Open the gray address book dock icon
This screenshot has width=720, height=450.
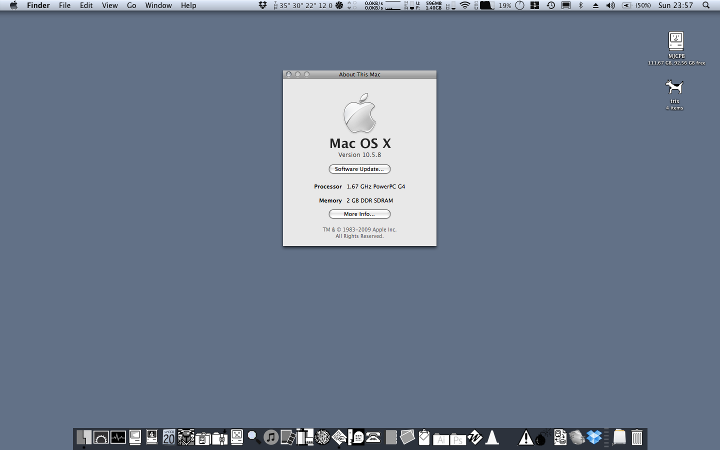click(391, 437)
